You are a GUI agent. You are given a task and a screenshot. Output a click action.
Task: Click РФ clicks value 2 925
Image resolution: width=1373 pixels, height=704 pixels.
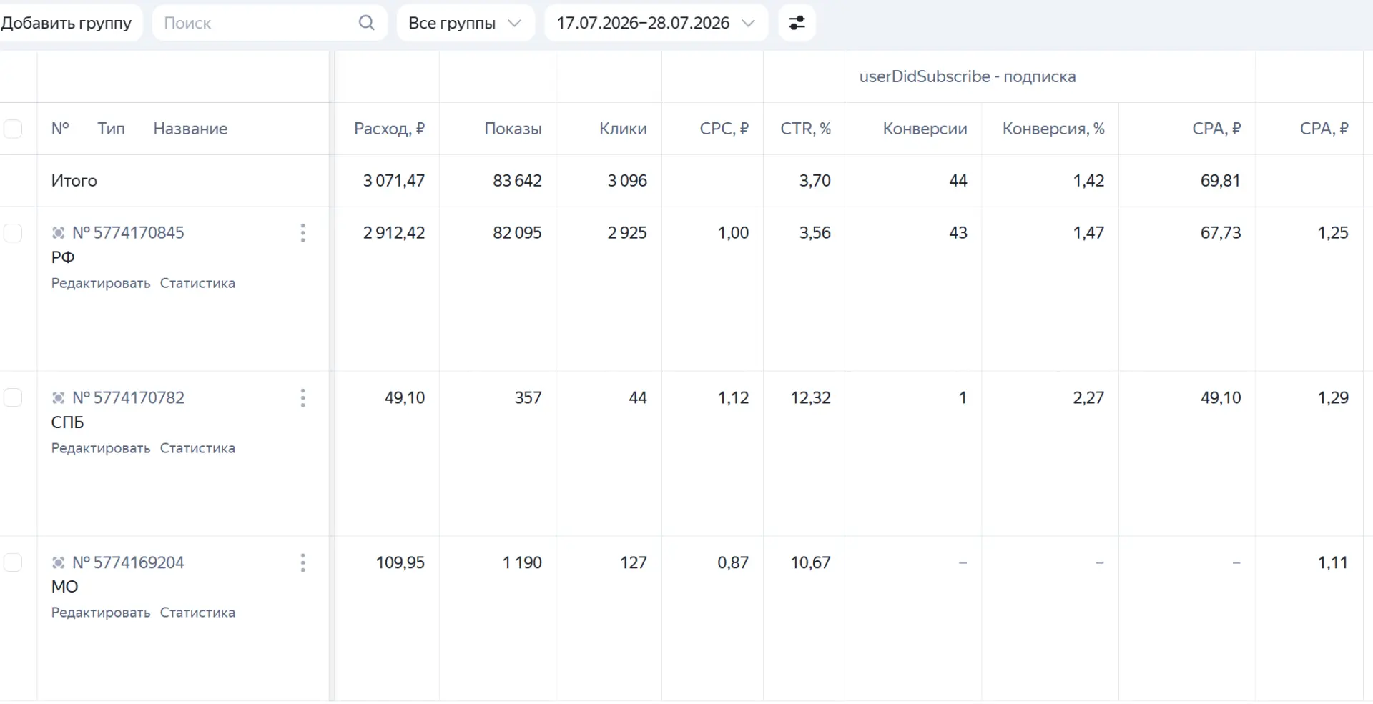627,233
